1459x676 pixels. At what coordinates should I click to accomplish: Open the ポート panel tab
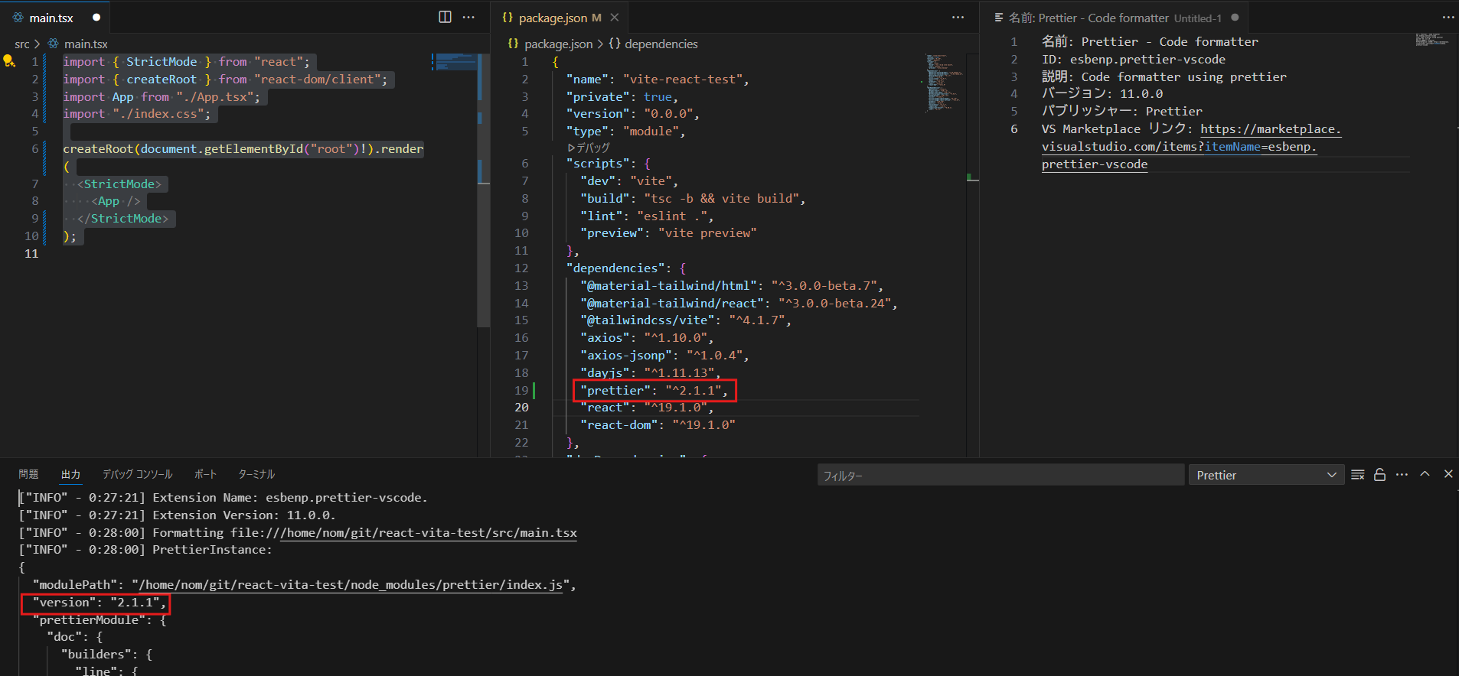205,474
